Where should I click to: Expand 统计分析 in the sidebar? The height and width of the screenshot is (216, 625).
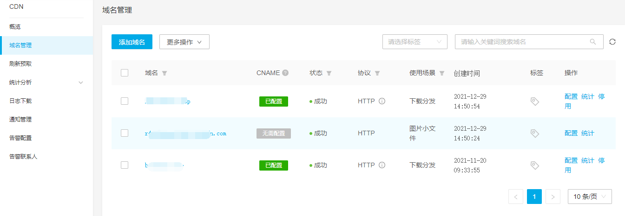(x=46, y=83)
